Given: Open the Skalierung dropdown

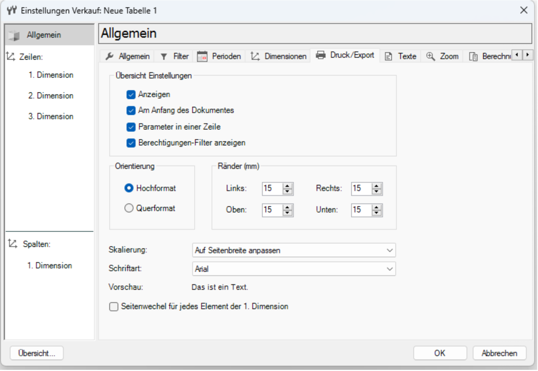Looking at the screenshot, I should [x=294, y=250].
